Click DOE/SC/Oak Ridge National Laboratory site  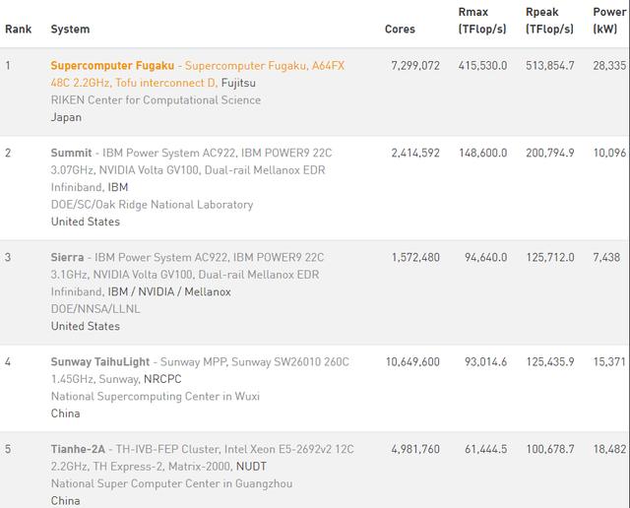tap(152, 205)
